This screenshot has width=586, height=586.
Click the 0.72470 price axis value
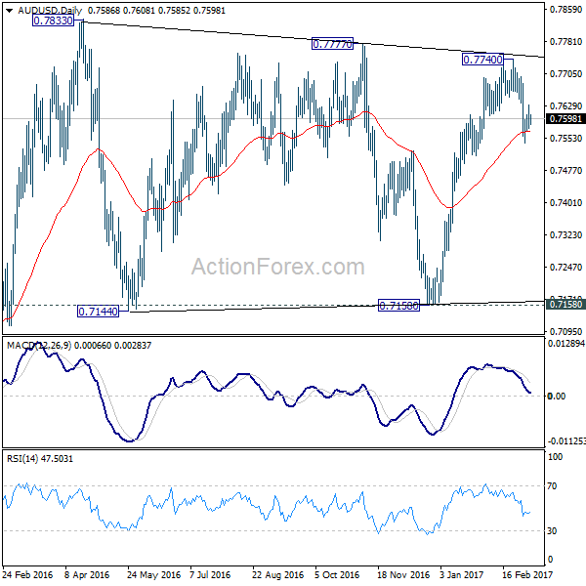click(x=565, y=268)
